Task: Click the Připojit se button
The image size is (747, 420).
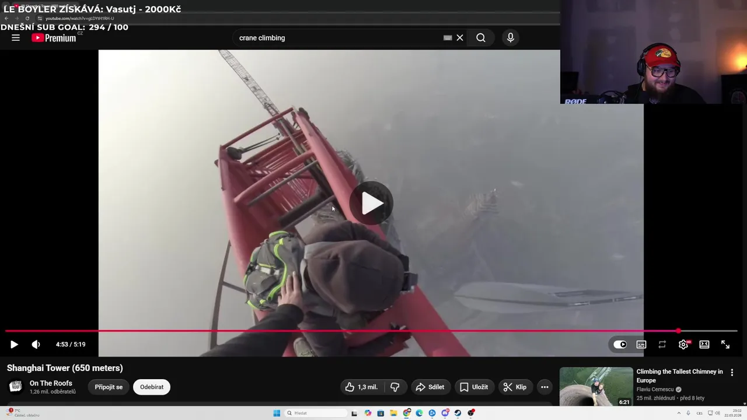Action: point(109,387)
